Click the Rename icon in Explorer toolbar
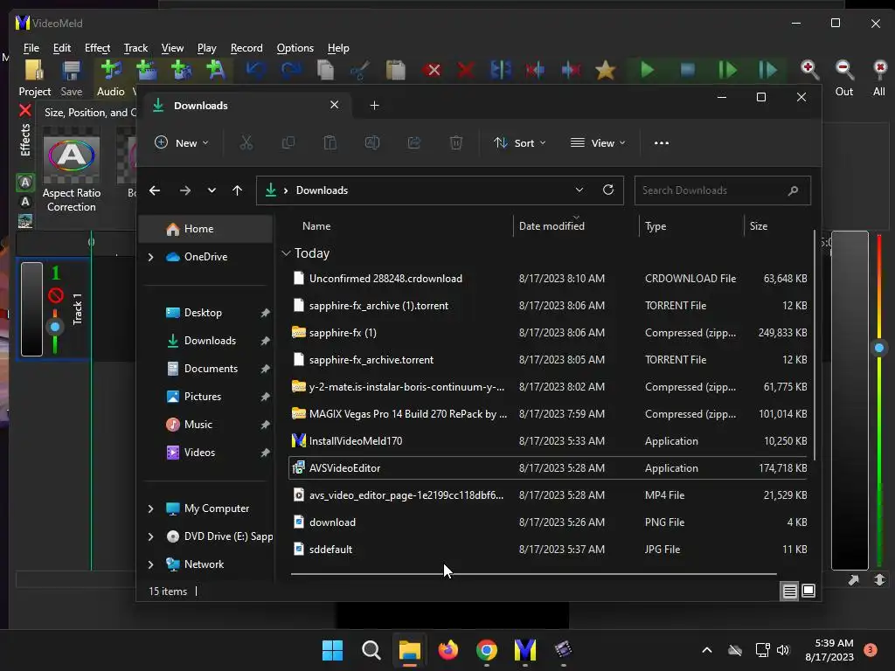 372,142
